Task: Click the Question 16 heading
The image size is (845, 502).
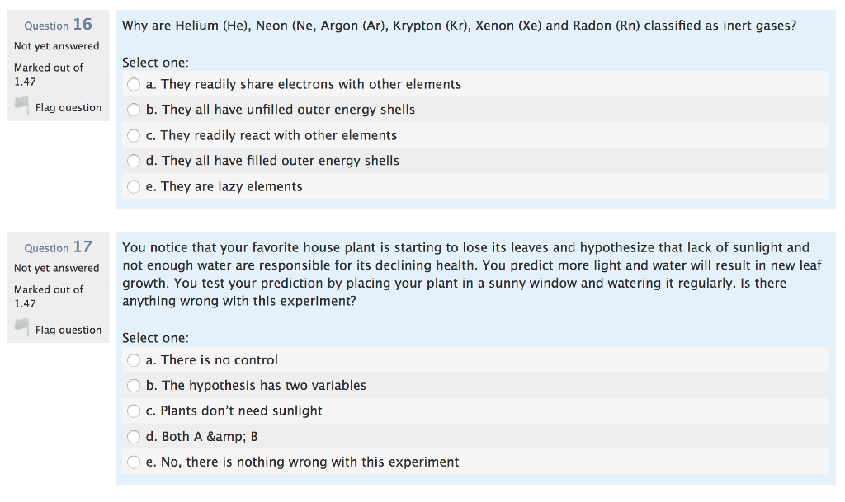Action: click(57, 25)
